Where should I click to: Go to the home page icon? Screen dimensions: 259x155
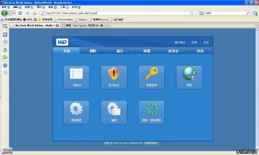35,13
